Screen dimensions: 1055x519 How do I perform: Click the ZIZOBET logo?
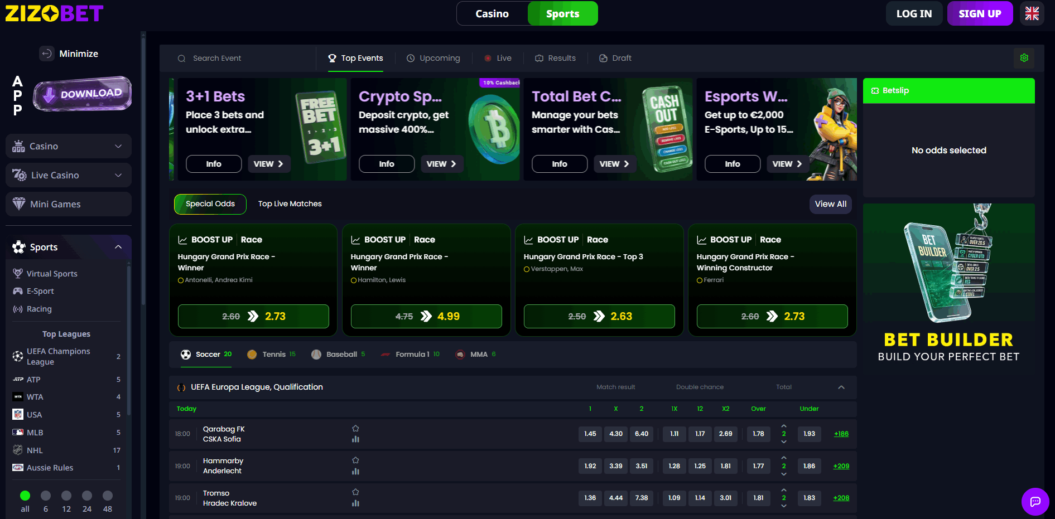(x=54, y=13)
